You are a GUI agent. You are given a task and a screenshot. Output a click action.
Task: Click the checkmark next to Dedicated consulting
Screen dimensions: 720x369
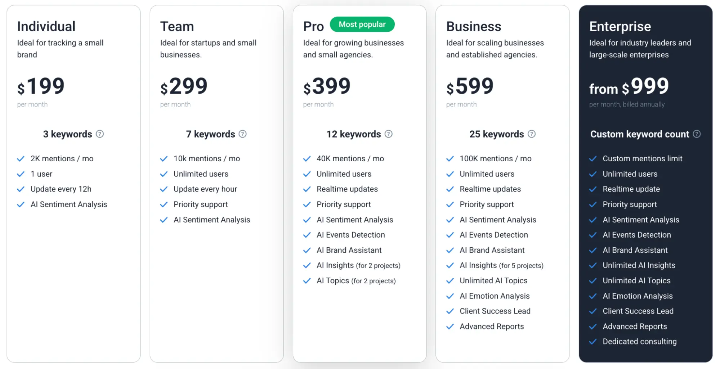[x=593, y=341]
